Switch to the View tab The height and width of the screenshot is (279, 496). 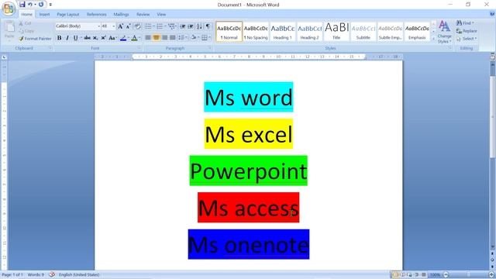pyautogui.click(x=161, y=15)
